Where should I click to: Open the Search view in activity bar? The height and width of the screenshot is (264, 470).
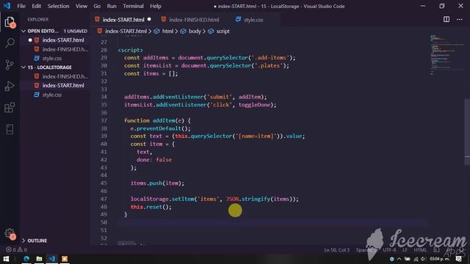(10, 43)
